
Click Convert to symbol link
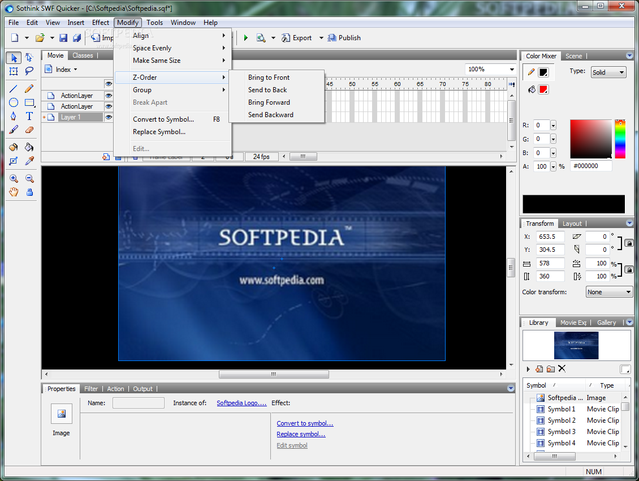tap(305, 423)
